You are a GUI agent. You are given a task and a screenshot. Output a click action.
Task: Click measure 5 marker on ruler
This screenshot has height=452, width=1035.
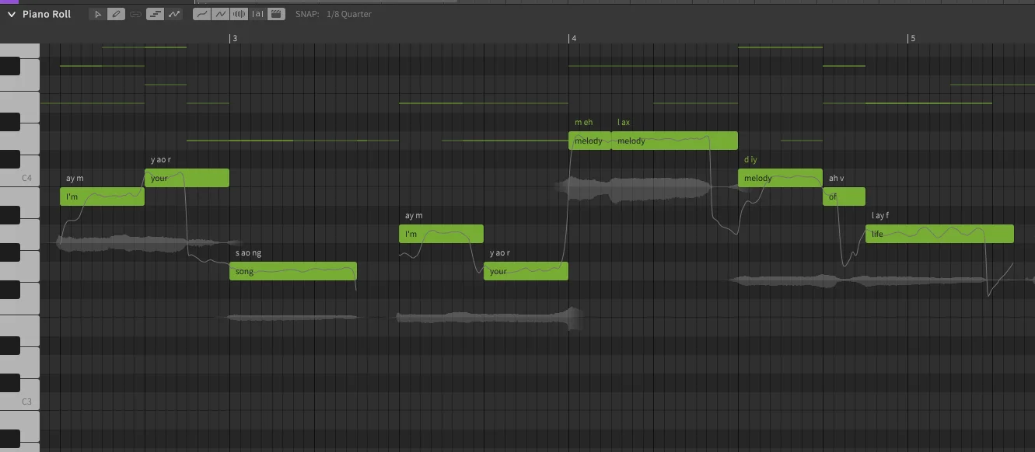coord(912,38)
